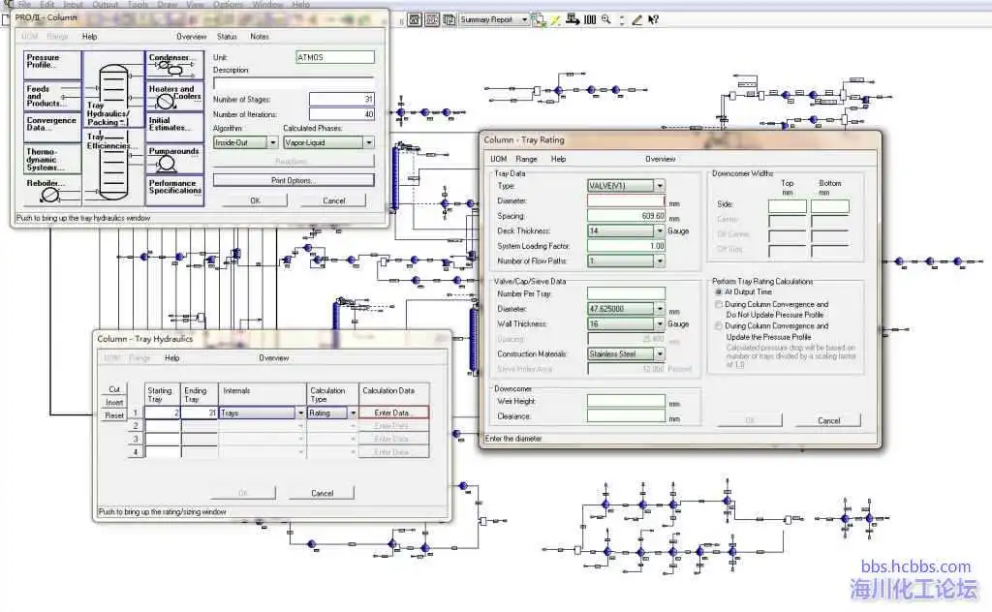
Task: Click the Print Options button
Action: [294, 181]
